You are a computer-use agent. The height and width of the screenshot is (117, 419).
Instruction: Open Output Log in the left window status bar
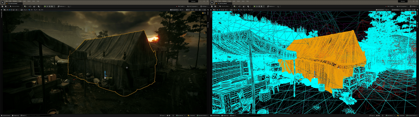(x=15, y=115)
